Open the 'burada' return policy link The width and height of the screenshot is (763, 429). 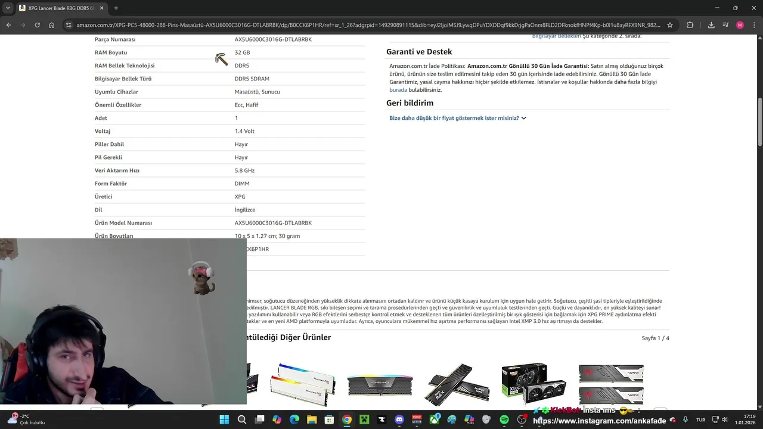coord(398,90)
